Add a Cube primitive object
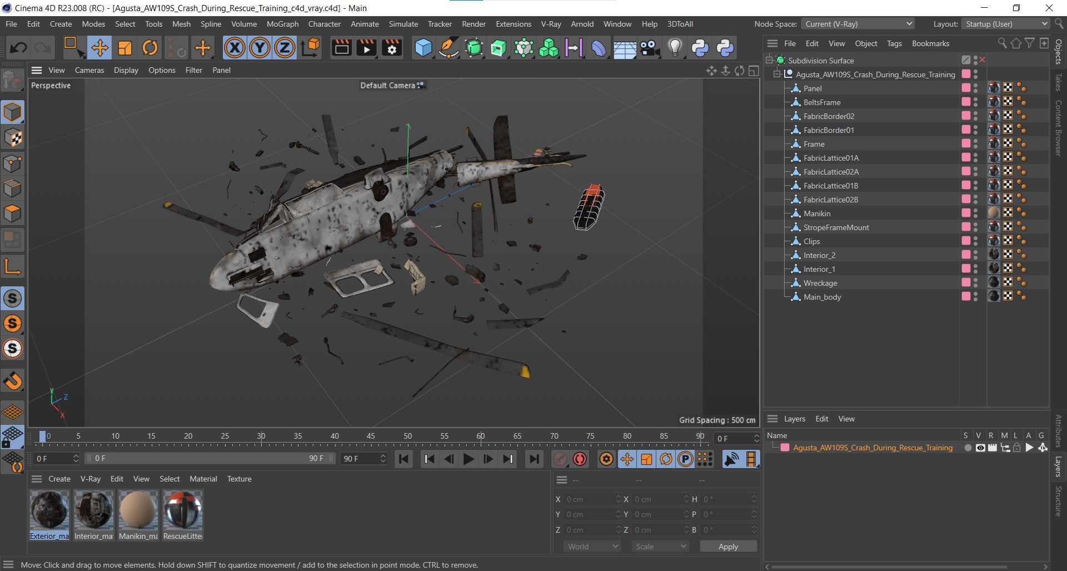The width and height of the screenshot is (1067, 571). 423,48
